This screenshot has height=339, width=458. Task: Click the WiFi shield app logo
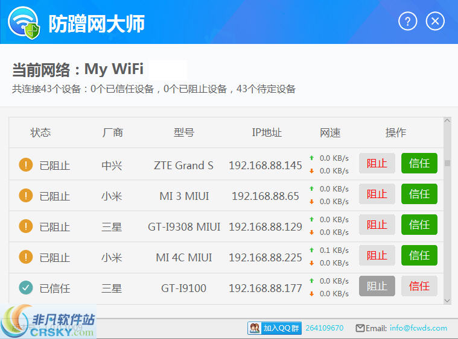tap(24, 23)
